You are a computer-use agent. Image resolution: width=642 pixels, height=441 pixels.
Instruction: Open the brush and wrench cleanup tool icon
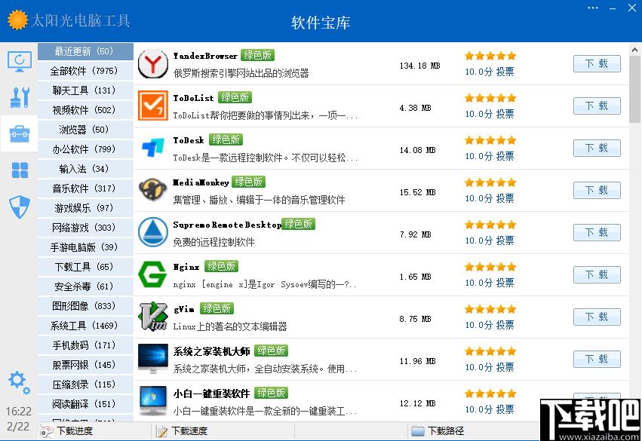[20, 97]
